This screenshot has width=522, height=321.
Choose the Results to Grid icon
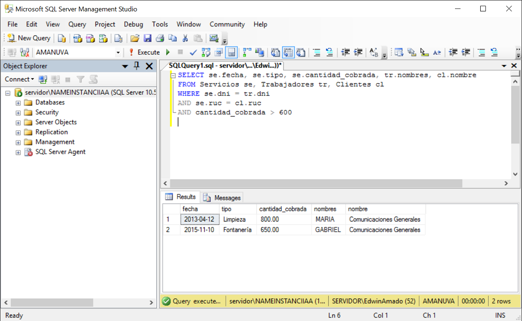(289, 52)
